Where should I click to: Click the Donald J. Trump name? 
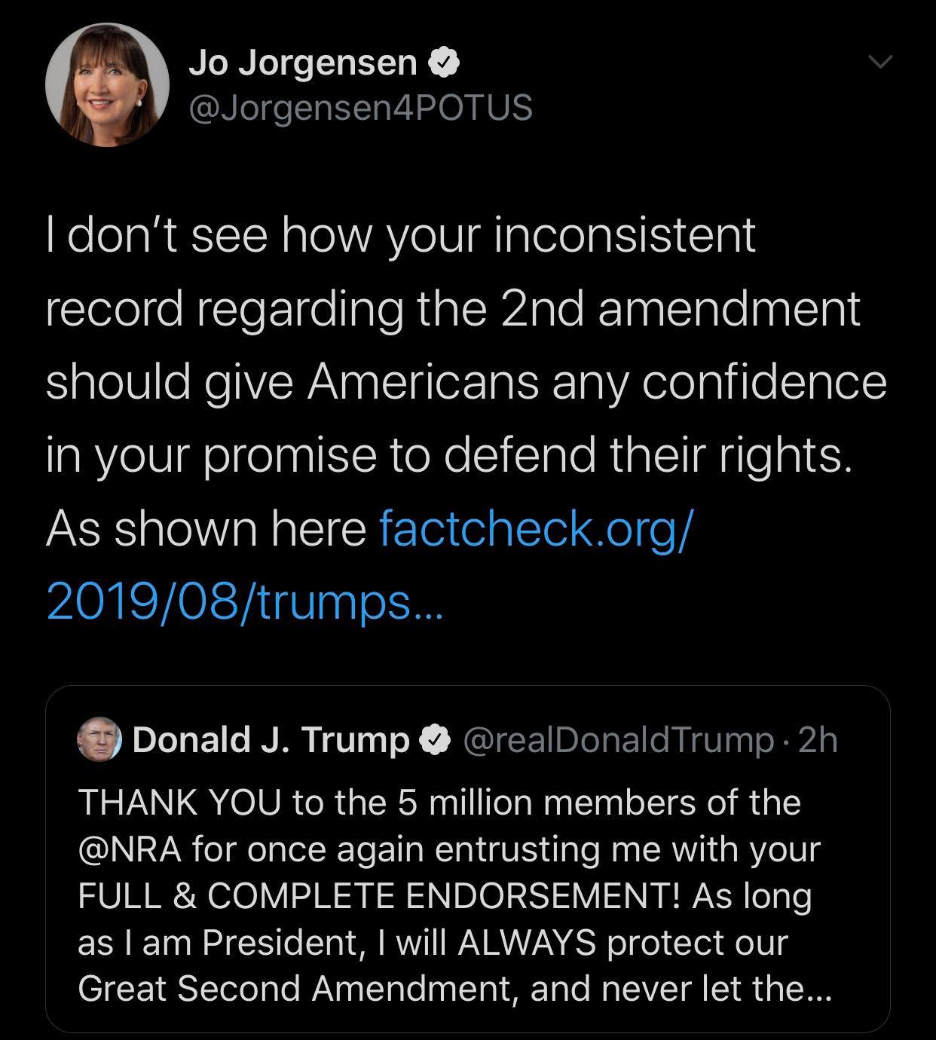tap(271, 740)
